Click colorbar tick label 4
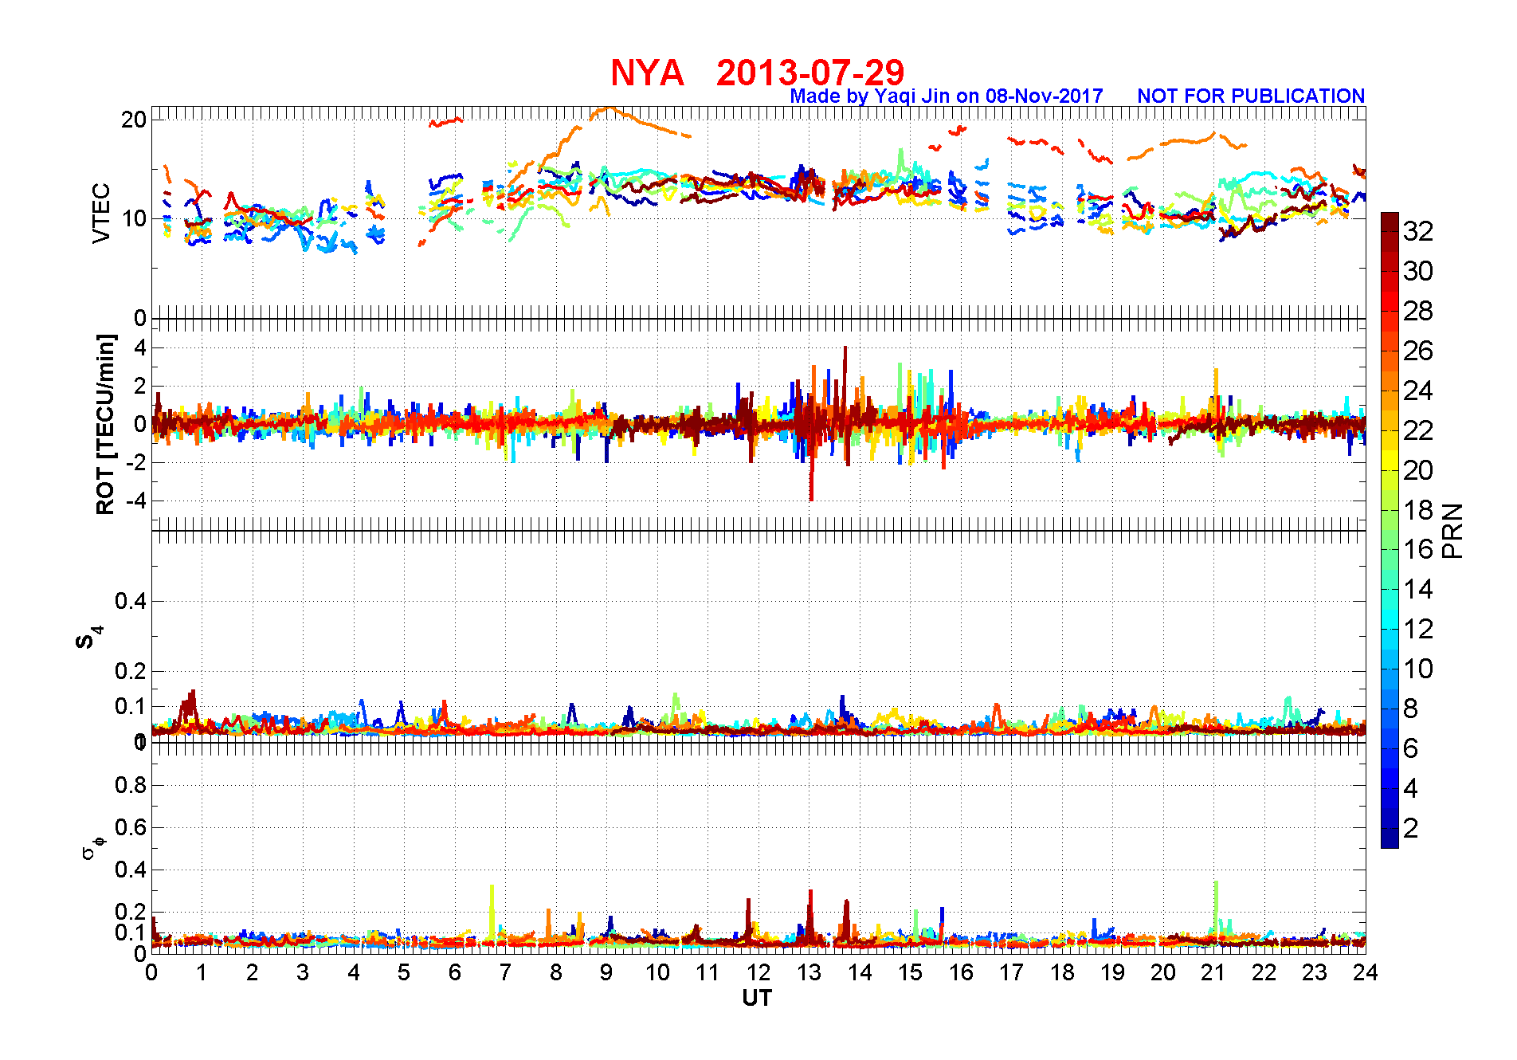 [1410, 788]
